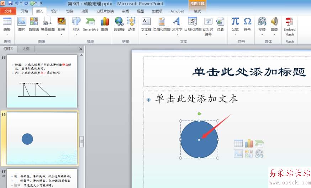Viewport: 311px width, 188px height.
Task: Switch to the 动画 Animations tab
Action: (x=85, y=11)
